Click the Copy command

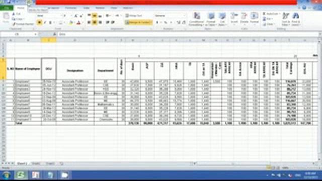(18, 19)
